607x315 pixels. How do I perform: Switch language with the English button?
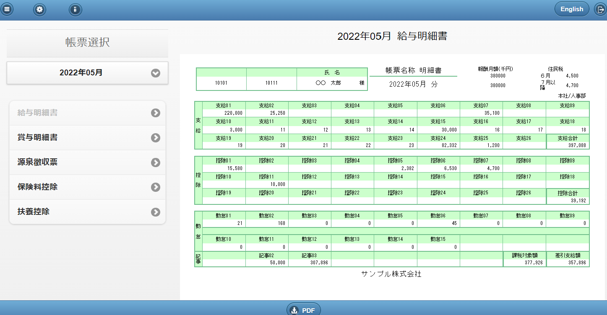pos(571,9)
